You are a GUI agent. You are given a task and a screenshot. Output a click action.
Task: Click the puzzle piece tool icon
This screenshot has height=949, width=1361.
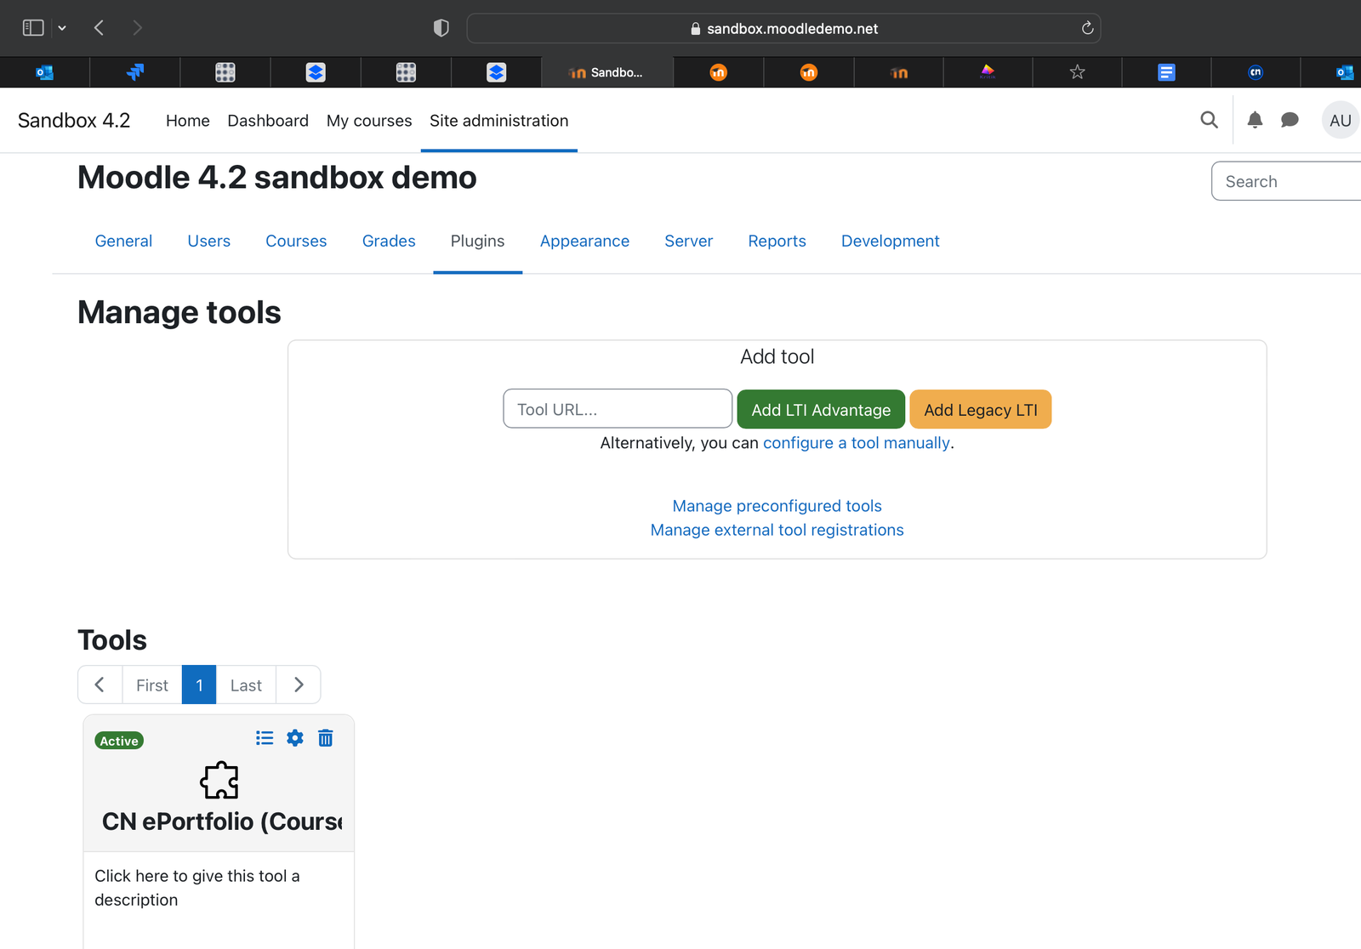(x=219, y=780)
